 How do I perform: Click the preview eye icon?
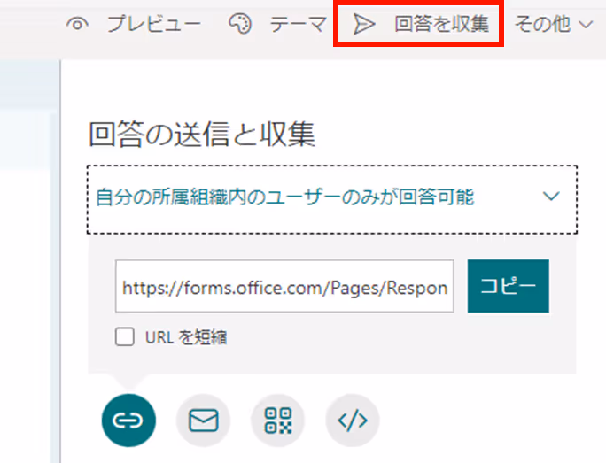tap(77, 24)
